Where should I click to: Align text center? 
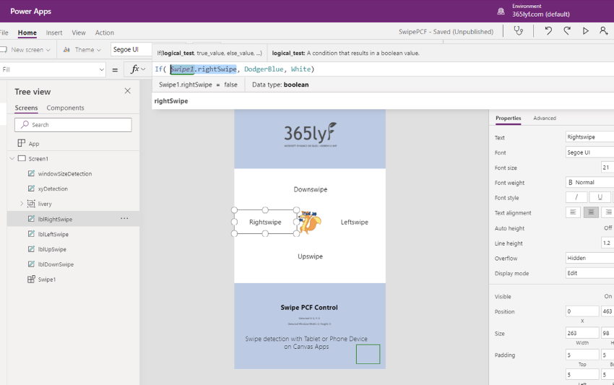click(x=591, y=212)
